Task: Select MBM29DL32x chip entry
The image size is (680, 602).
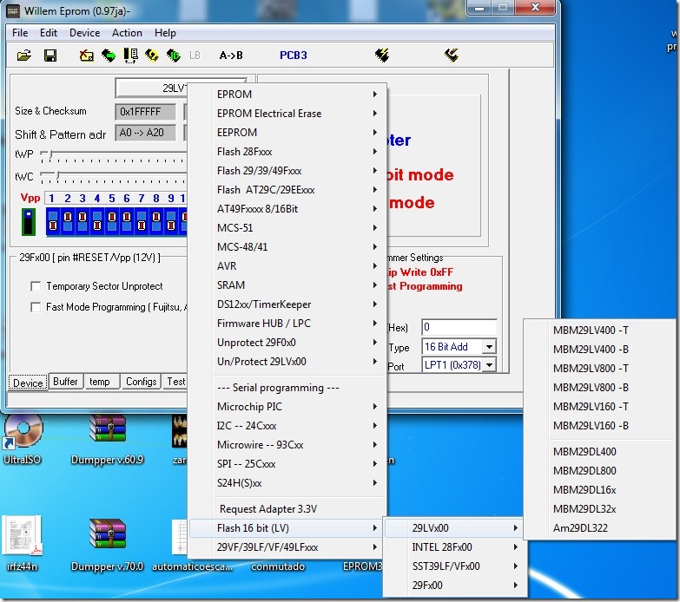Action: click(x=599, y=509)
